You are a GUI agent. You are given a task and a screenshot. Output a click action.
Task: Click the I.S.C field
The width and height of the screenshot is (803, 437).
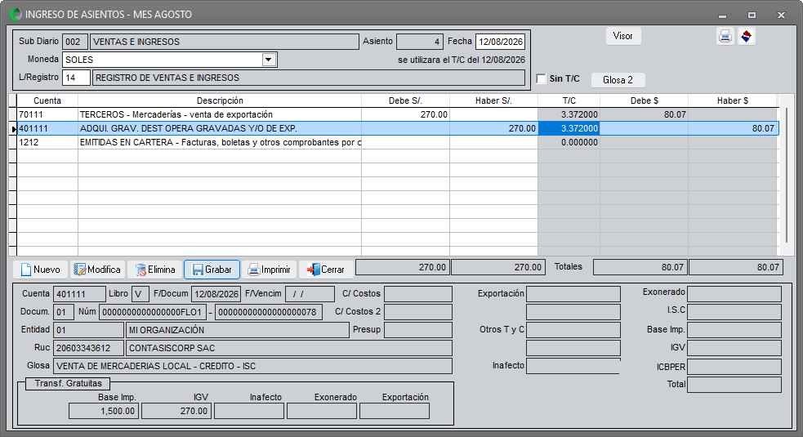[734, 312]
